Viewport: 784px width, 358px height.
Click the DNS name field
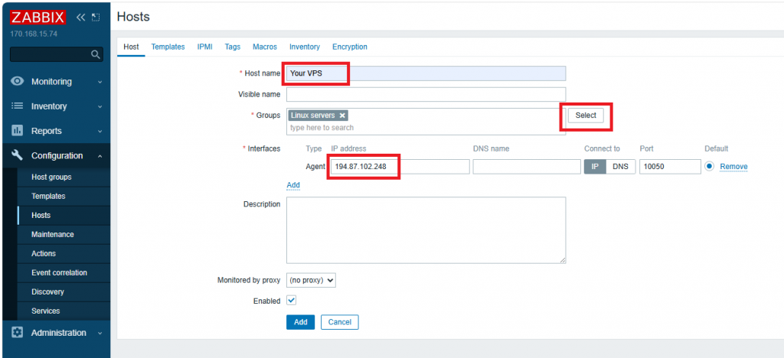click(x=527, y=167)
